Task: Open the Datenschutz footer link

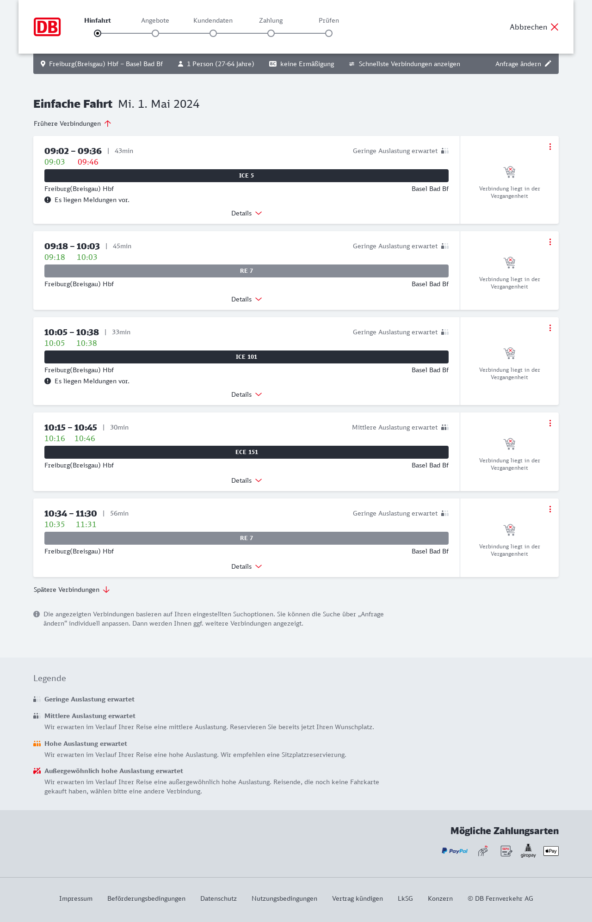Action: coord(218,898)
